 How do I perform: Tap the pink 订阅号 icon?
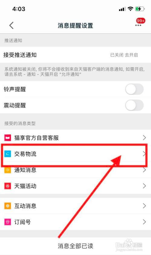click(x=8, y=222)
